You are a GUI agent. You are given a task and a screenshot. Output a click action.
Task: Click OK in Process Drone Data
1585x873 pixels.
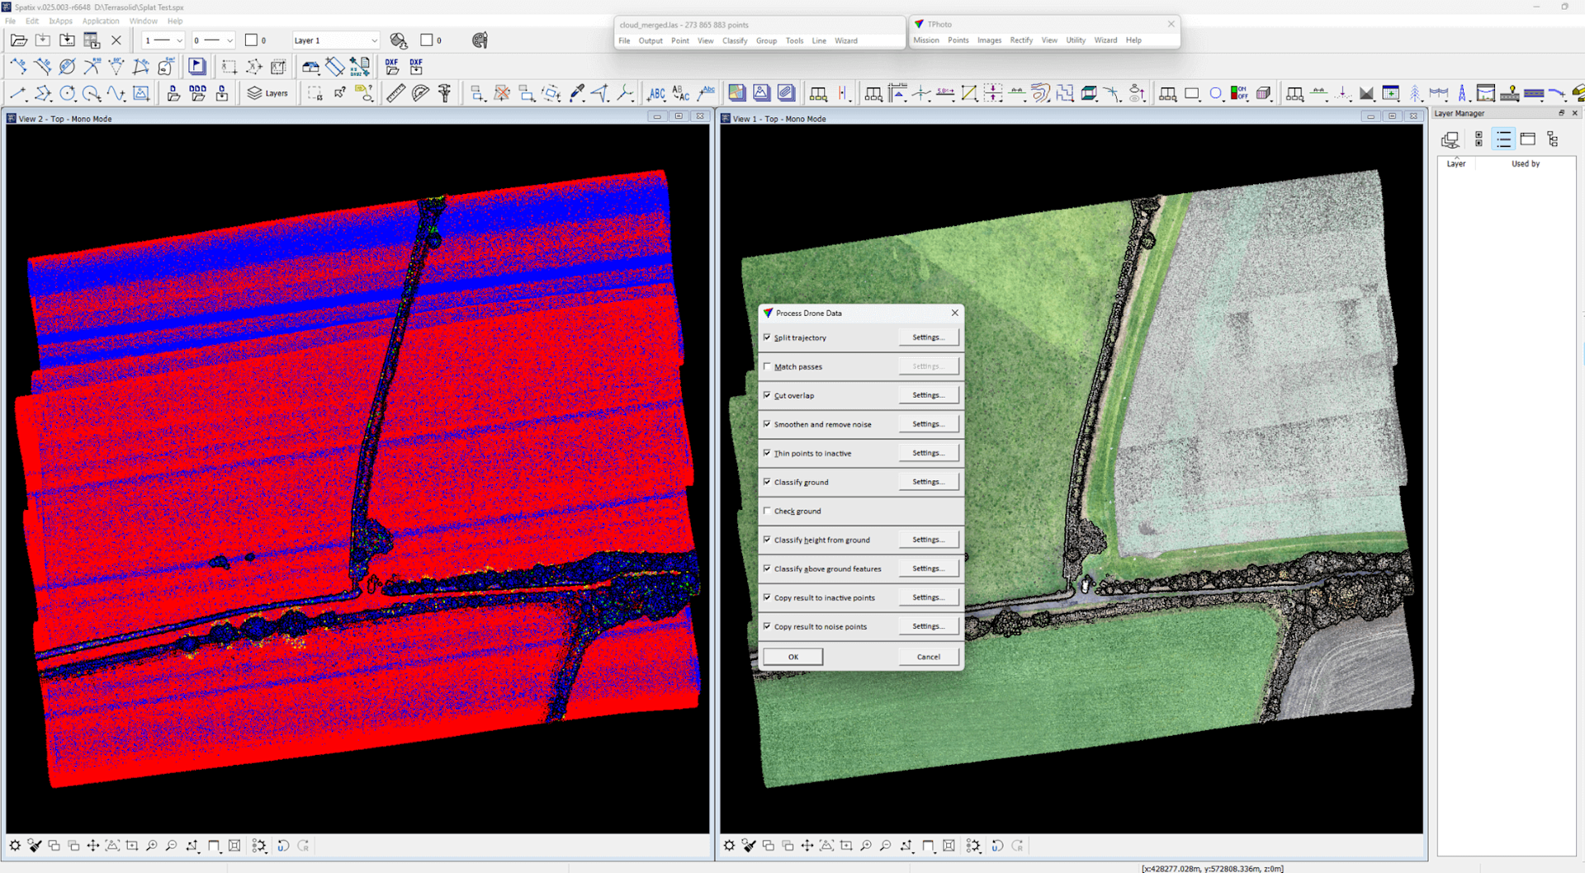(792, 657)
